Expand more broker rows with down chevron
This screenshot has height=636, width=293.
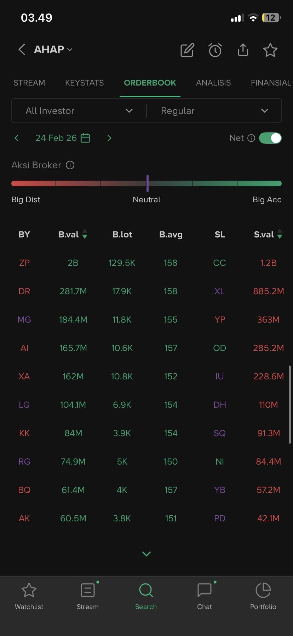146,554
